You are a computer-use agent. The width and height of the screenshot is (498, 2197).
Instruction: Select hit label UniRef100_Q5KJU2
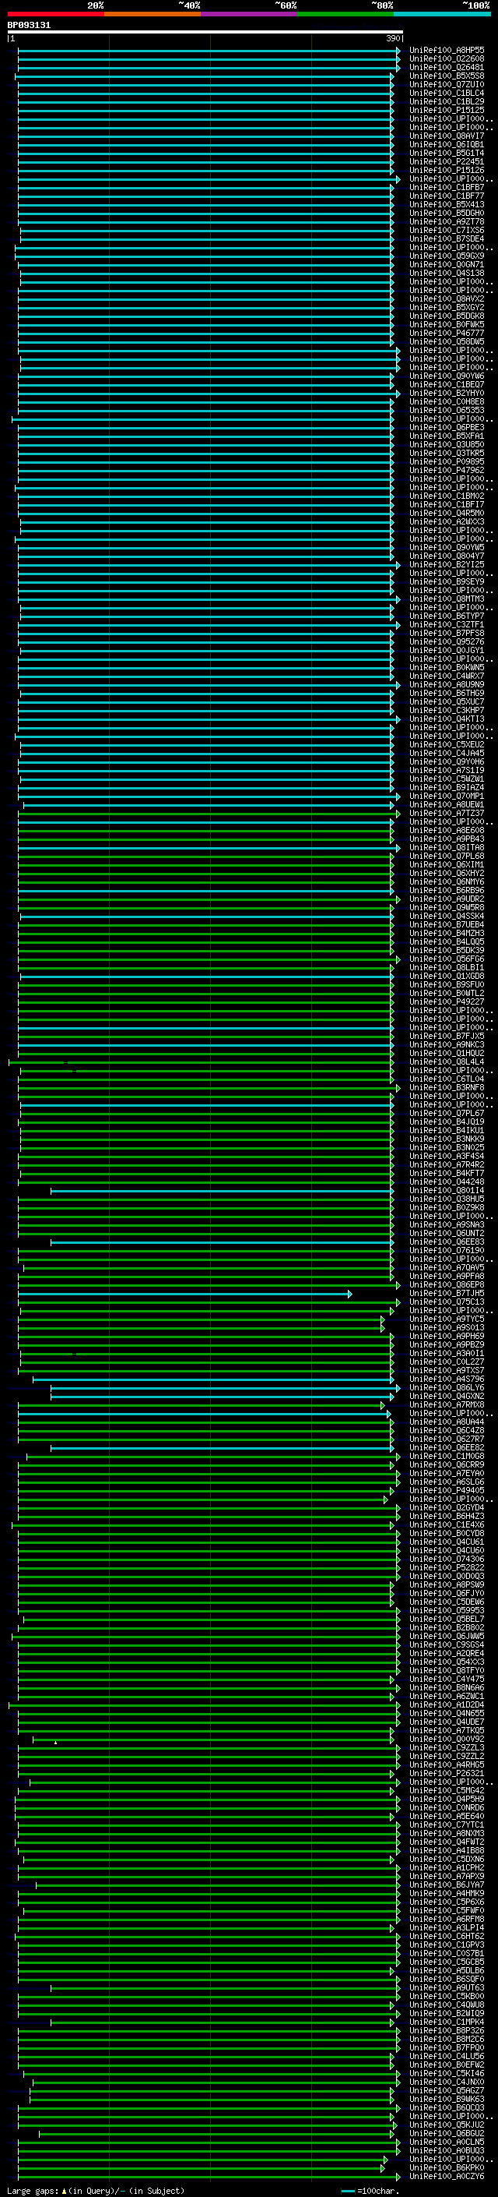click(447, 2125)
